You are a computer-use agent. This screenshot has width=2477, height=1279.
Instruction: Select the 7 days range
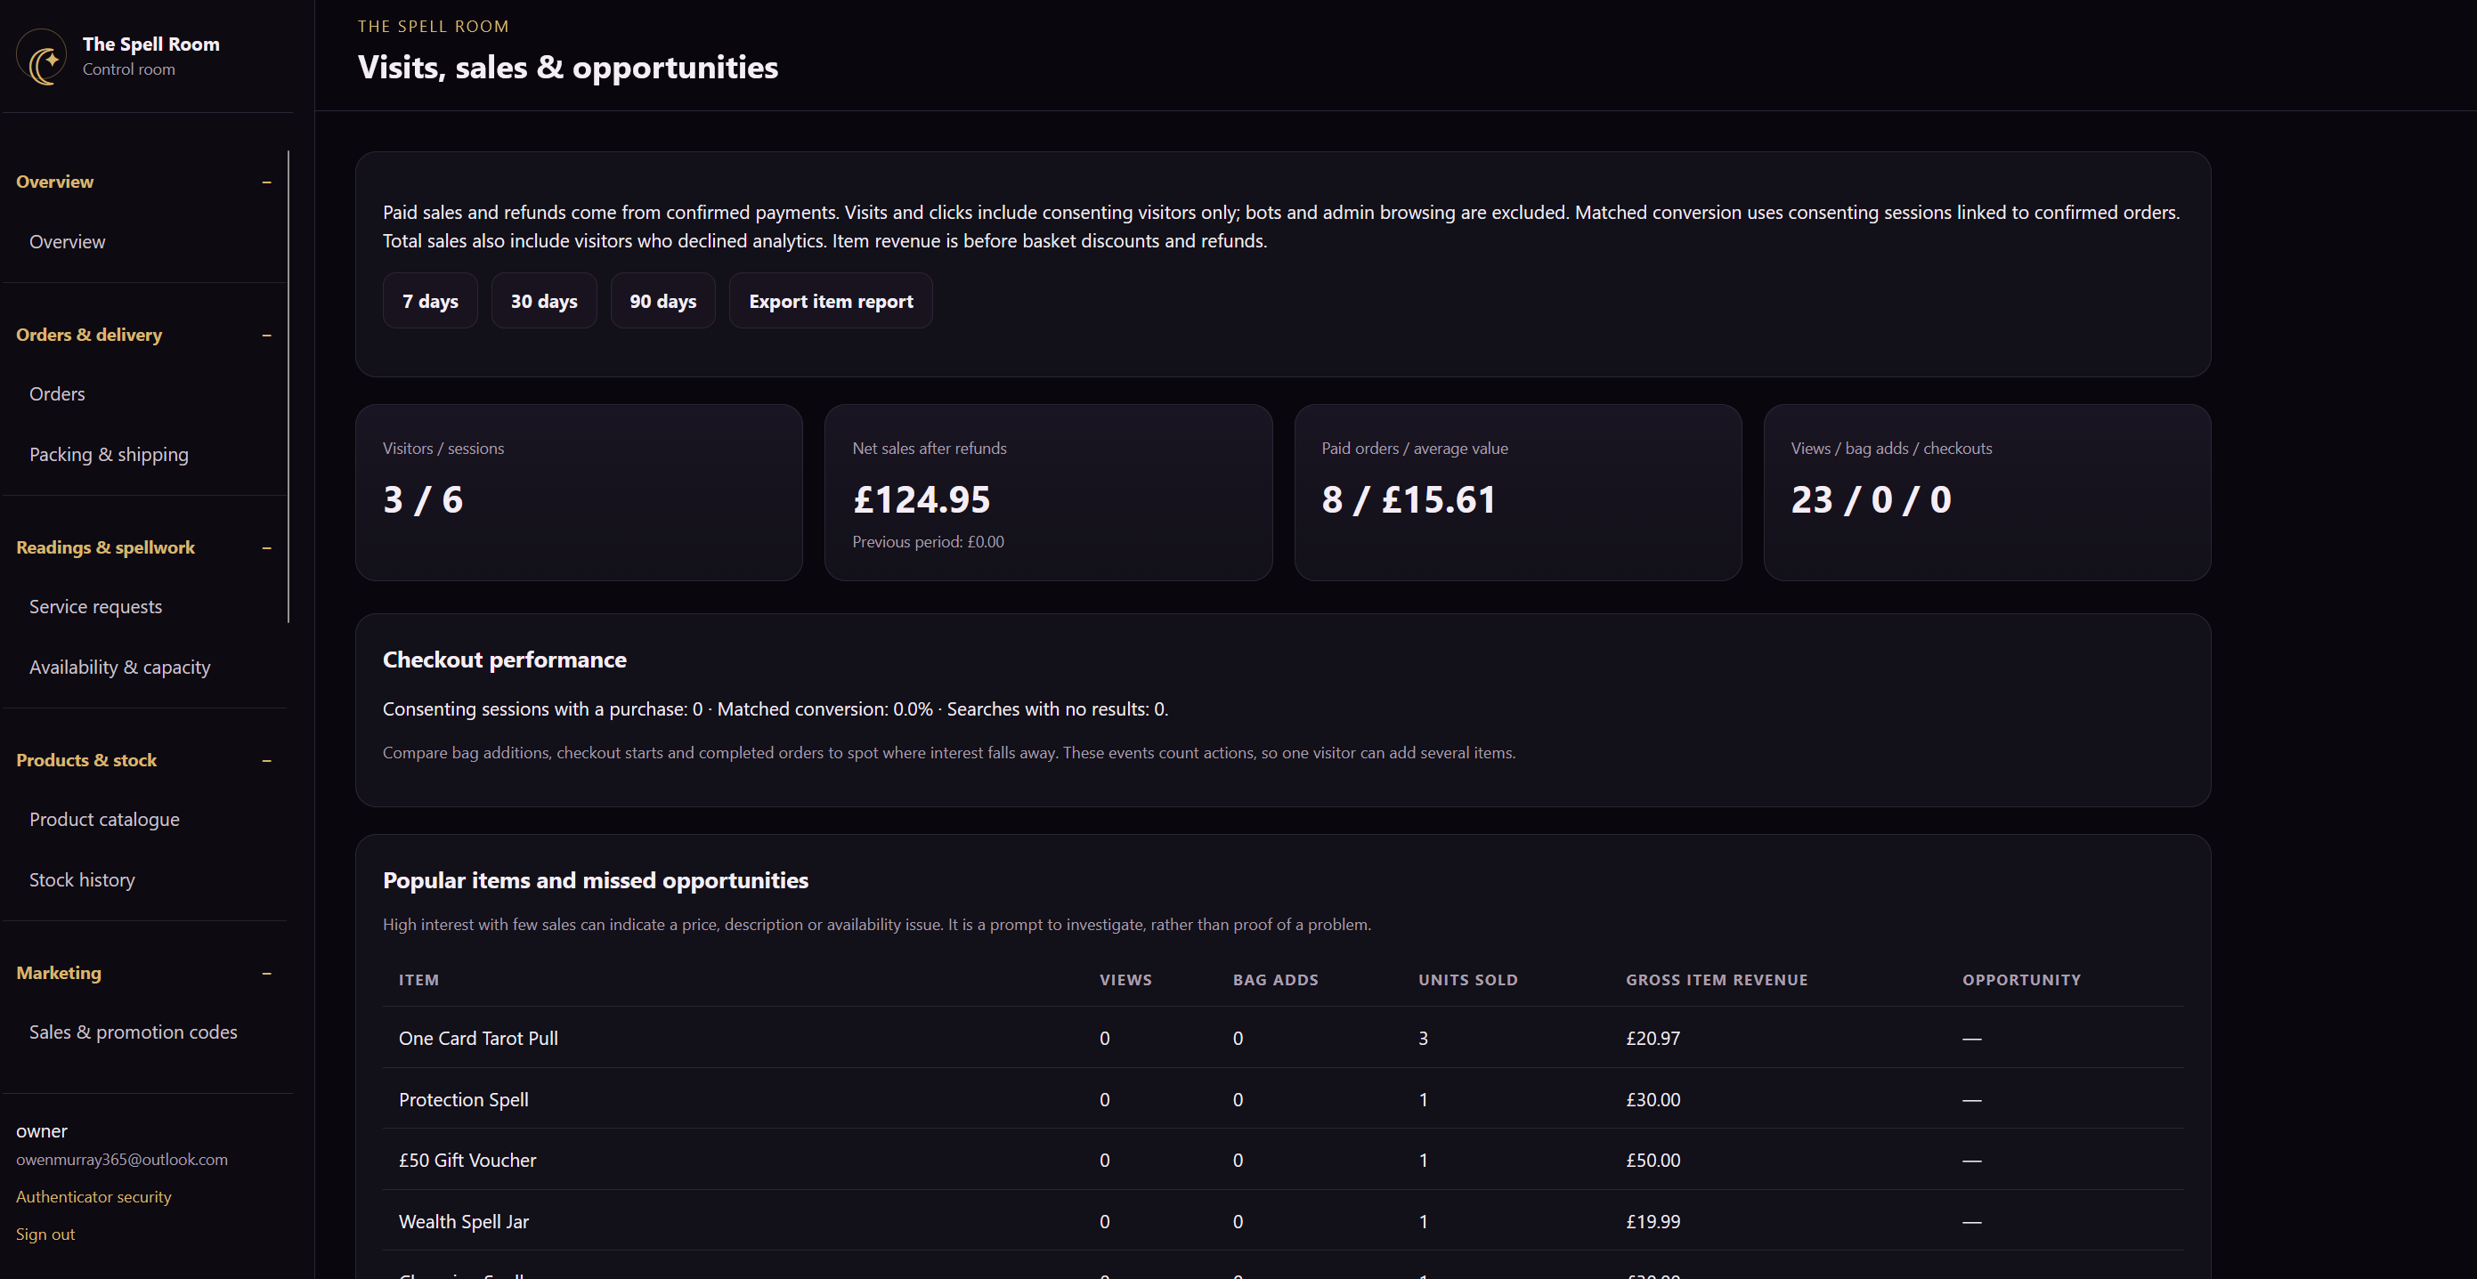(x=430, y=301)
